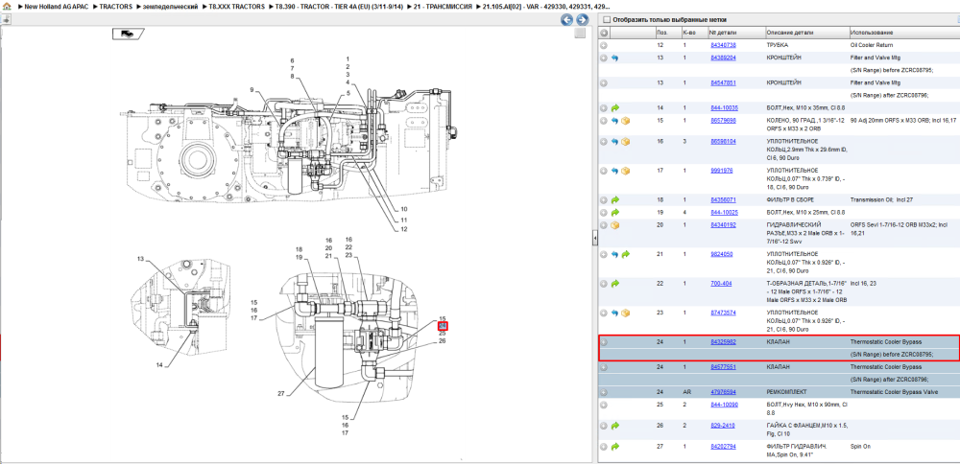The width and height of the screenshot is (960, 464).
Task: Click green arrow icon for part 700-404
Action: pos(614,284)
